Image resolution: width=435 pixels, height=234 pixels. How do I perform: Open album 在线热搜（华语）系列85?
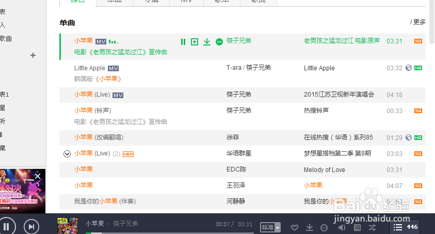click(x=339, y=137)
